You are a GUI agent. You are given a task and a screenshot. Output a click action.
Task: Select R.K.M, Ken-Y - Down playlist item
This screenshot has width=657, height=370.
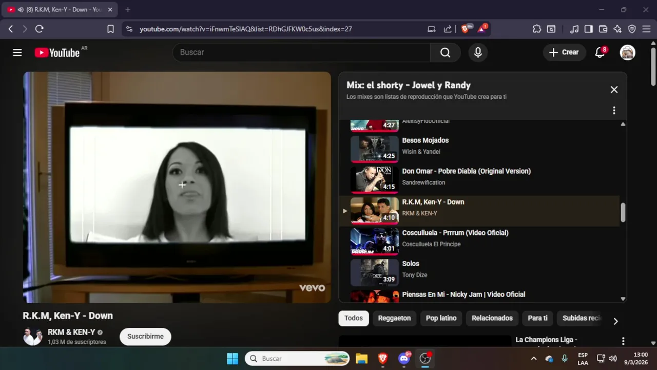pyautogui.click(x=479, y=211)
